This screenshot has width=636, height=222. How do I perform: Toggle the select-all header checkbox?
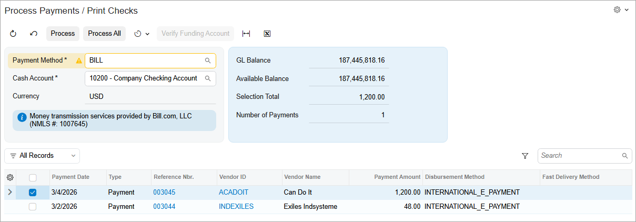(33, 177)
